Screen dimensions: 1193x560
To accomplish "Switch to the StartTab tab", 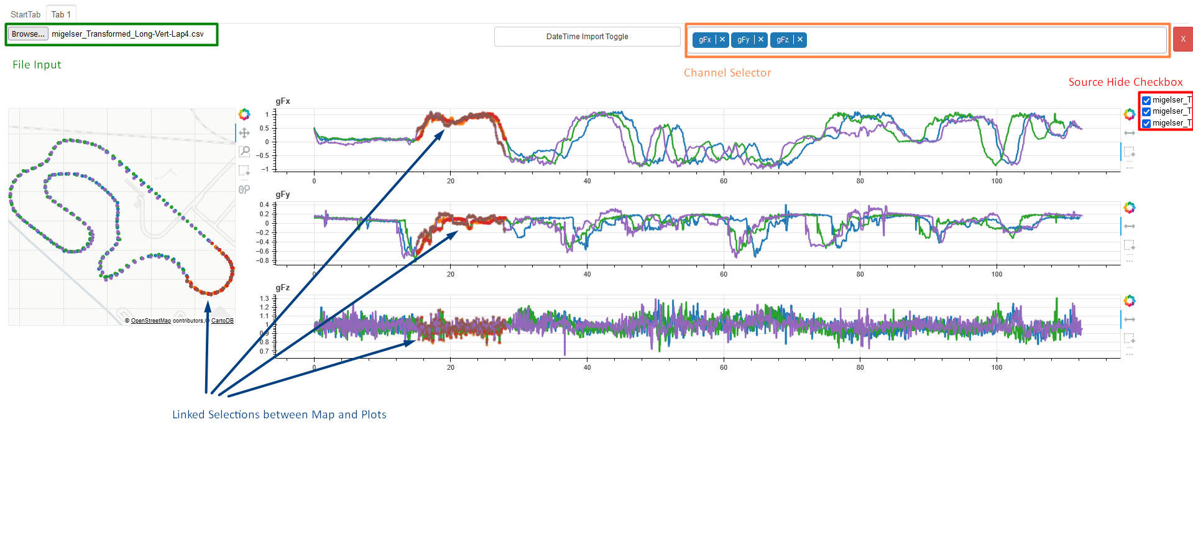I will [25, 14].
